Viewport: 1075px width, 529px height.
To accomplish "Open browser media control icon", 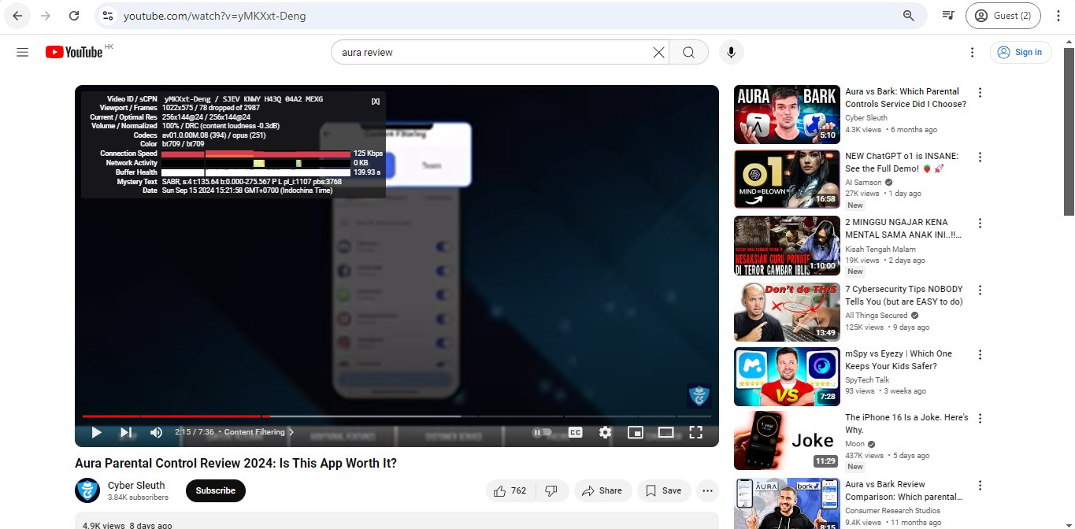I will pos(948,16).
